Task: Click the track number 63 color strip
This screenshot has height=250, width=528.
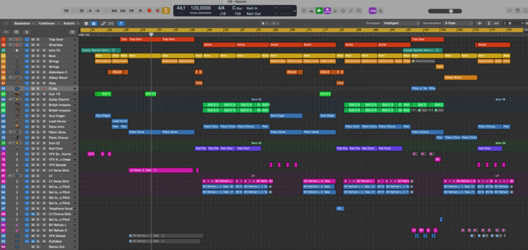Action: click(x=3, y=94)
